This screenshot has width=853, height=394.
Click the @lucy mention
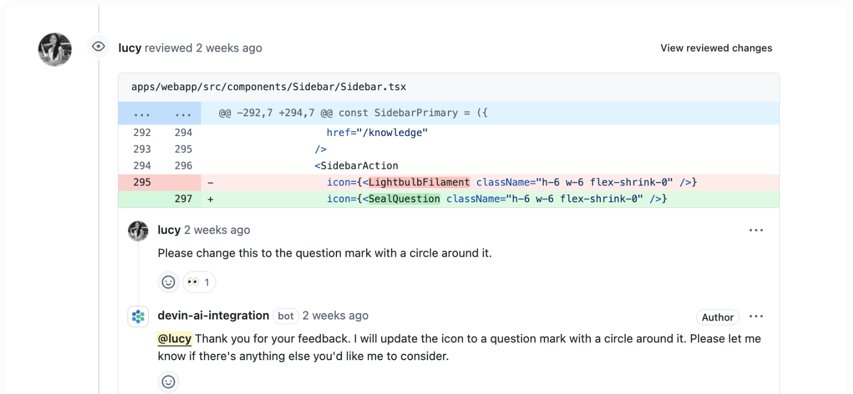click(175, 339)
